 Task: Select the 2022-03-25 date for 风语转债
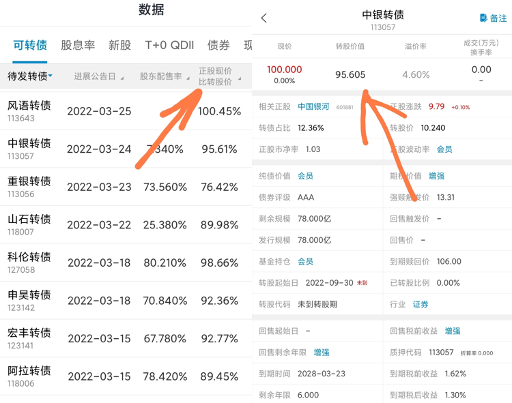click(x=99, y=111)
